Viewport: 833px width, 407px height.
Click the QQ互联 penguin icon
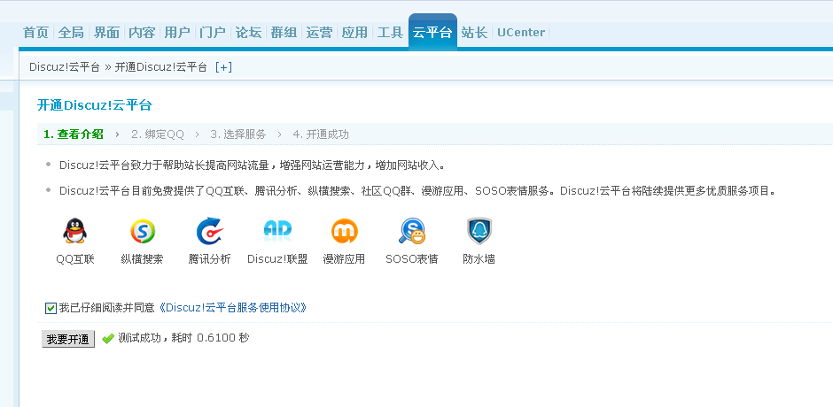coord(75,231)
